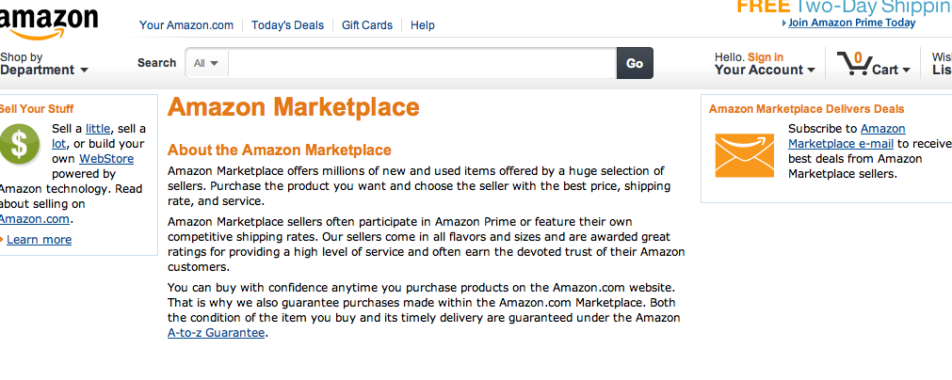Open the Help link in top navigation
952x380 pixels.
[x=423, y=25]
